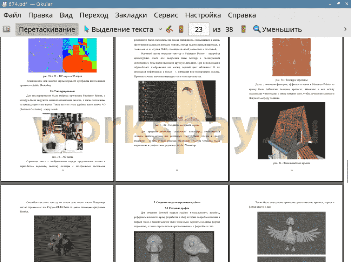This screenshot has width=351, height=262.
Task: Open the Переход menu
Action: [94, 15]
